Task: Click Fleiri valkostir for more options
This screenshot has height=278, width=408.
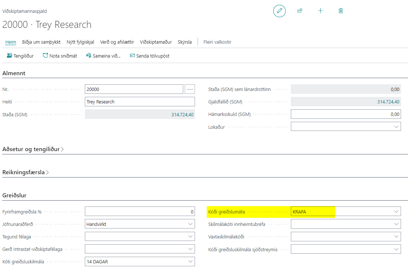Action: pos(217,42)
